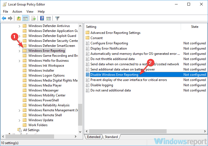Click the Windows Media Player folder icon
Screen dimensions: 208x146
click(25, 85)
